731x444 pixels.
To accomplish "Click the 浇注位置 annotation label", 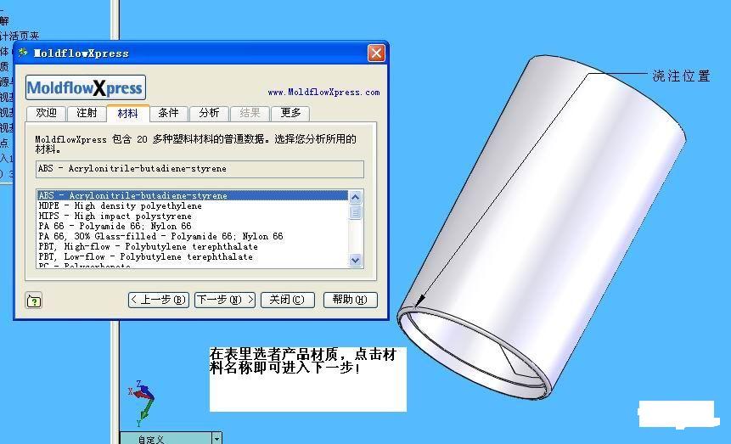I will click(x=681, y=76).
